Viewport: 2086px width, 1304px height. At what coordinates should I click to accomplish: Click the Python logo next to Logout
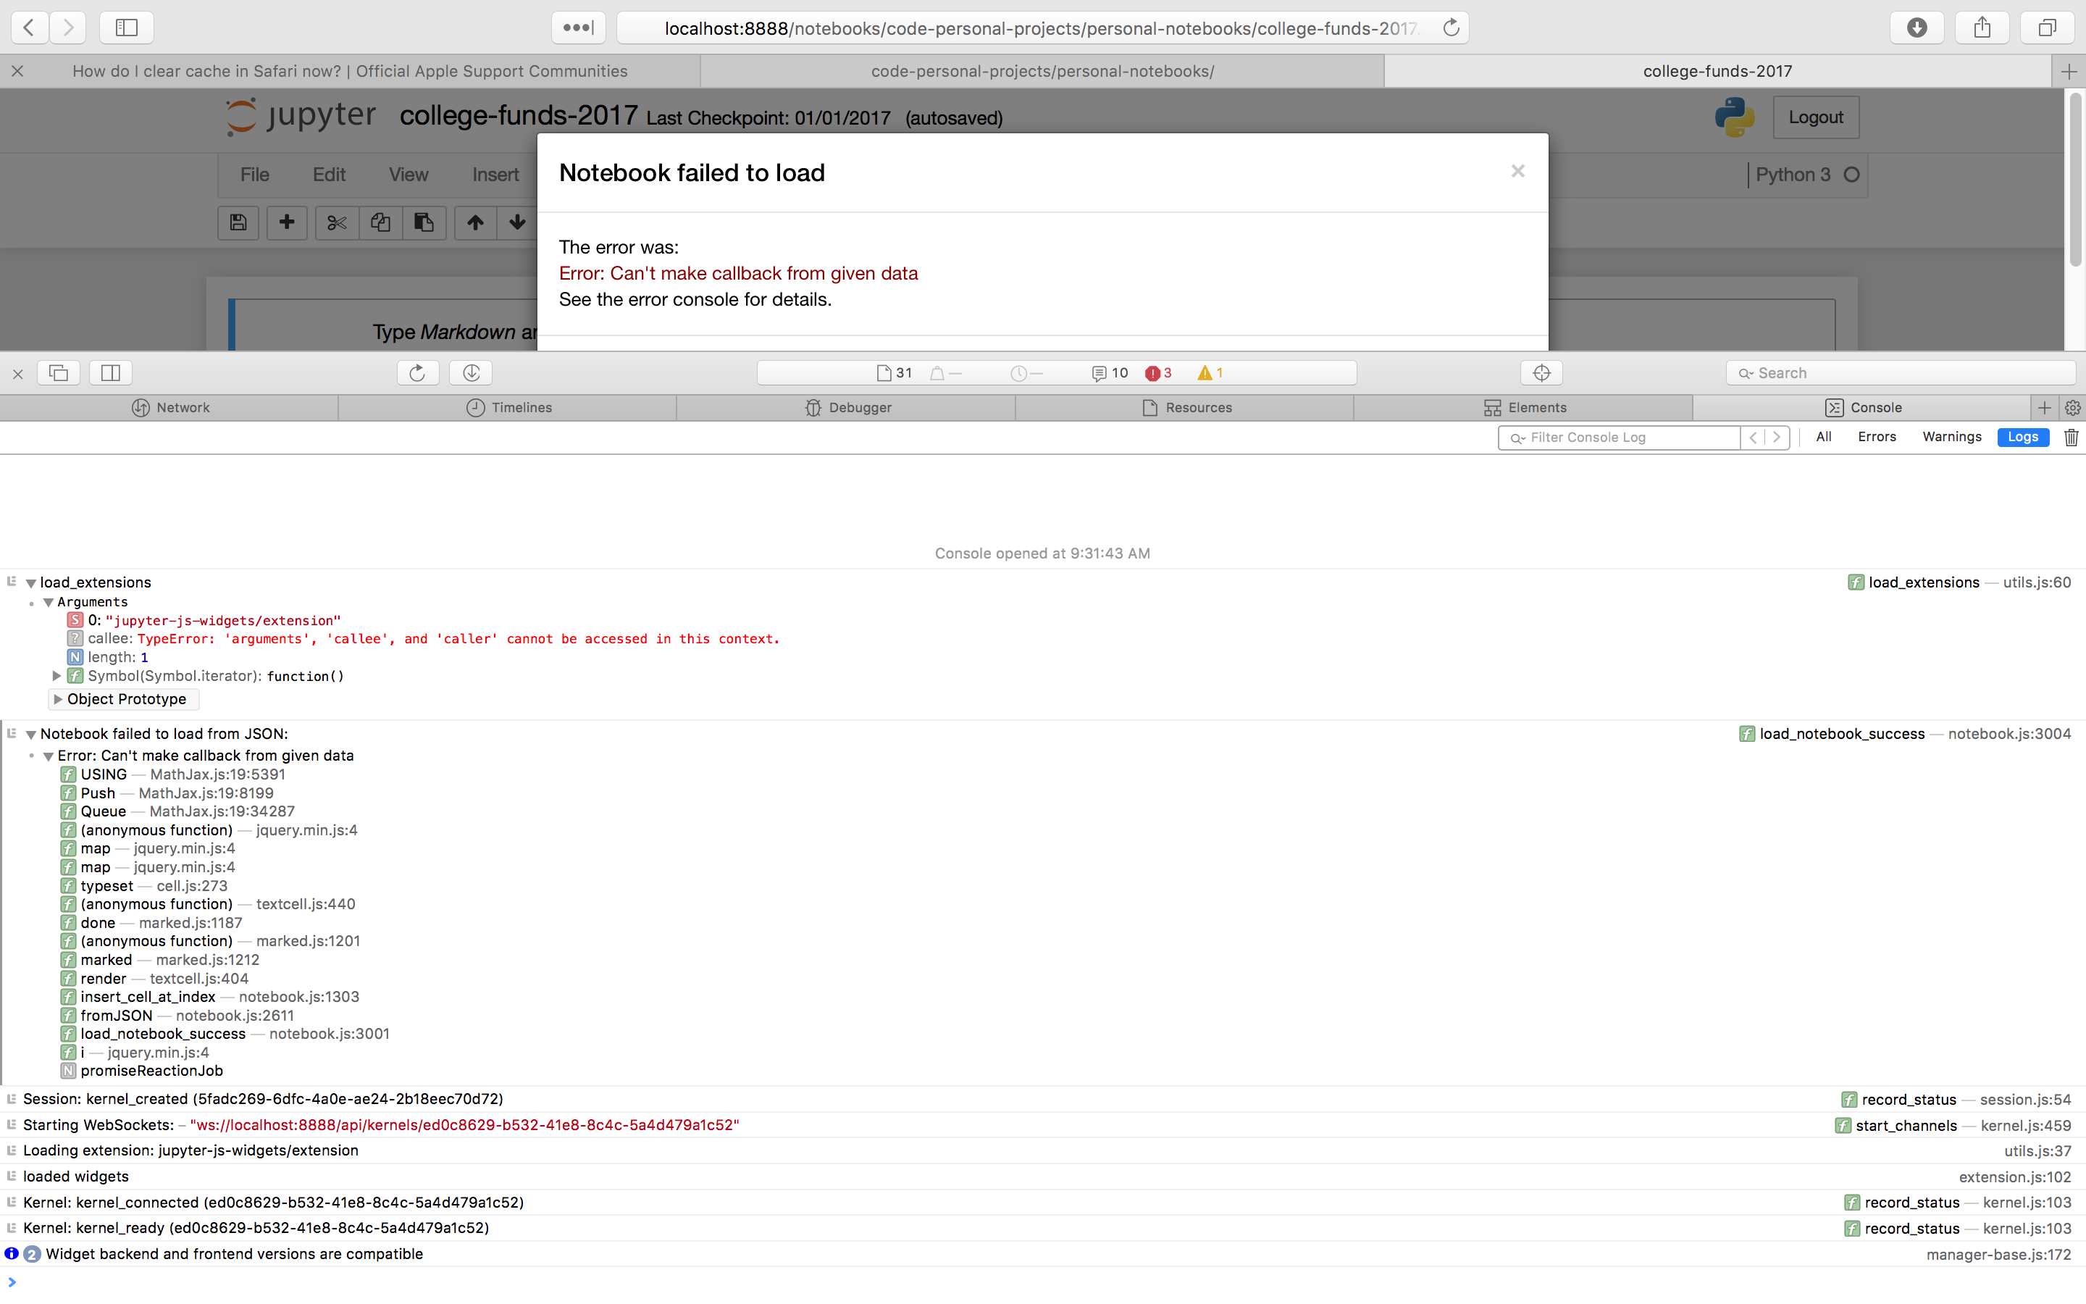pos(1734,117)
